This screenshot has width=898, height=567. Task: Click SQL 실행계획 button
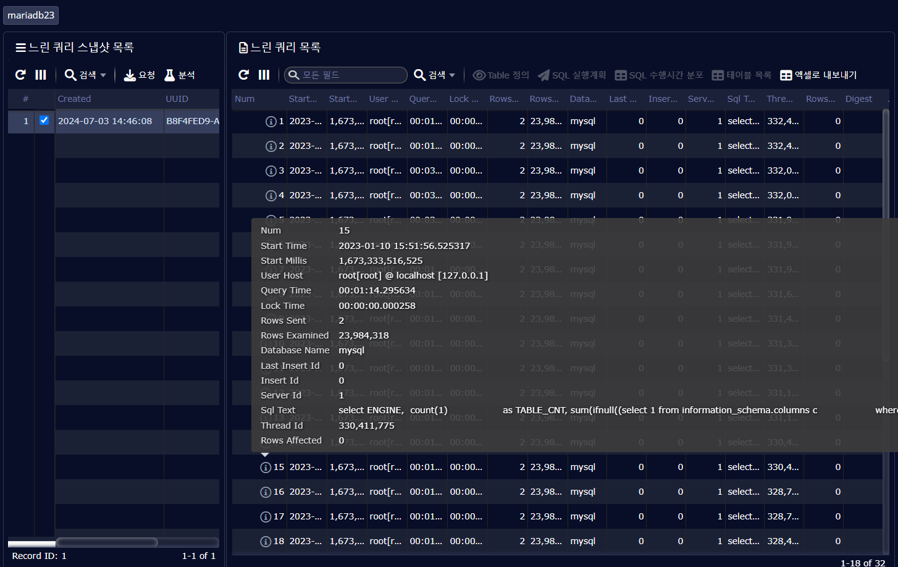572,75
